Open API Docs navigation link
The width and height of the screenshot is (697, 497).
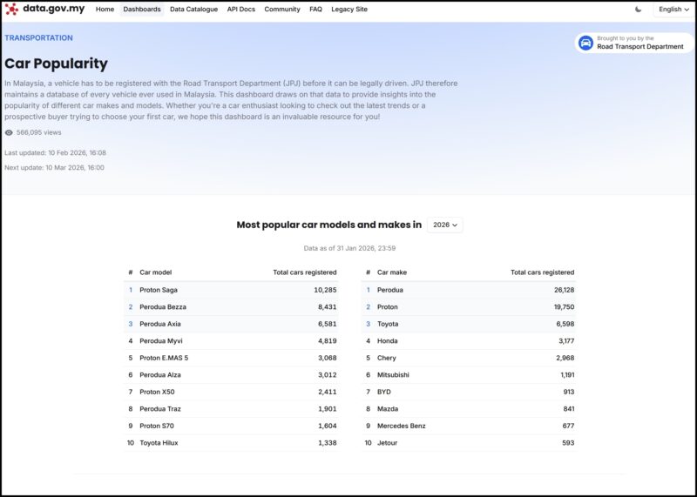(241, 10)
